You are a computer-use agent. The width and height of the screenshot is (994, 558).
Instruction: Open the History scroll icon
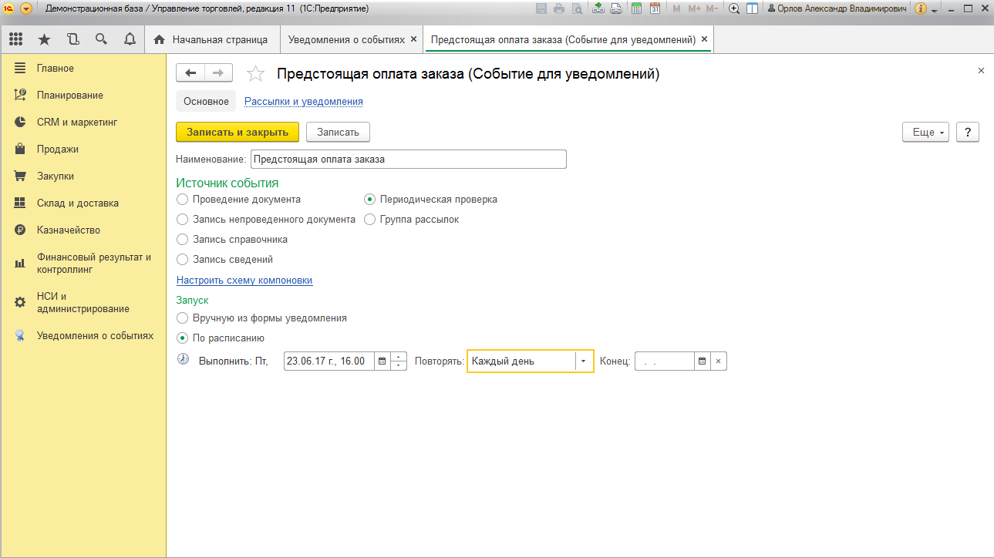click(72, 39)
